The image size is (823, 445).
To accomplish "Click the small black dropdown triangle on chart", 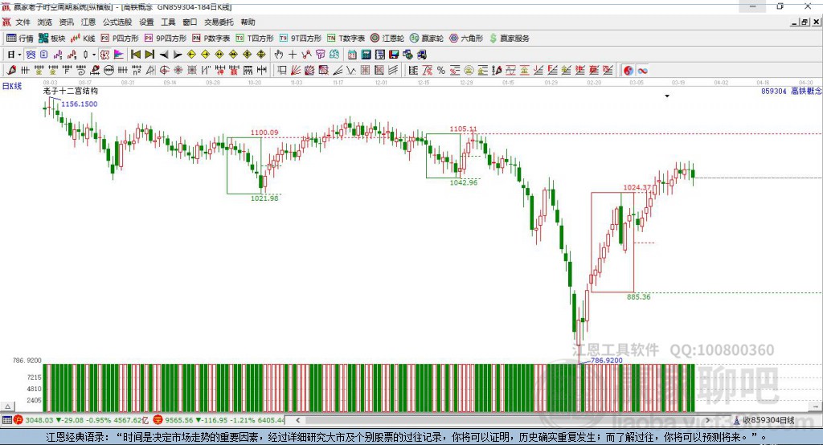I will point(667,96).
